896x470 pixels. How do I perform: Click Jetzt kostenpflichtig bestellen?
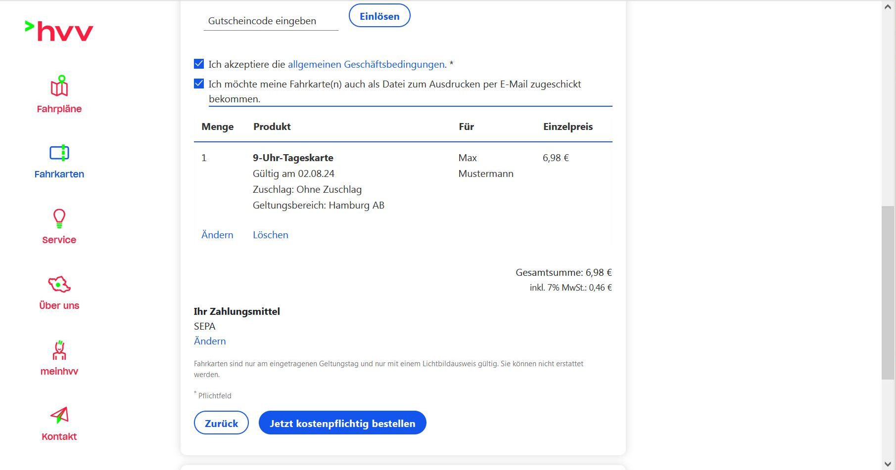click(342, 423)
